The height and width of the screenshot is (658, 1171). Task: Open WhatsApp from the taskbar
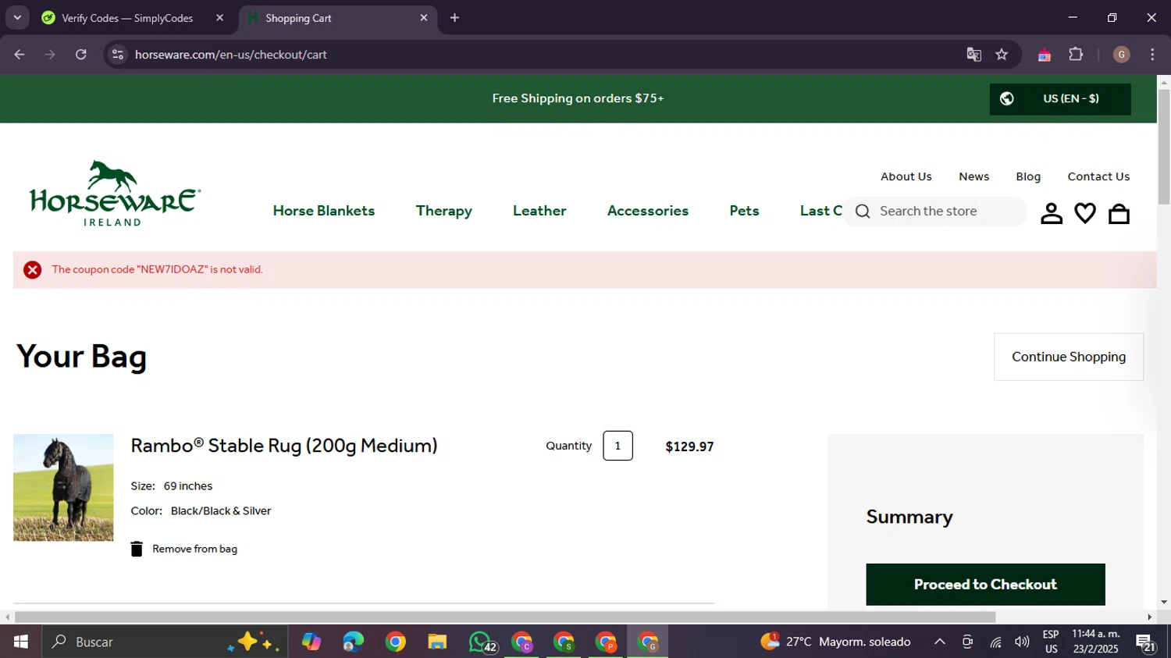pyautogui.click(x=481, y=642)
